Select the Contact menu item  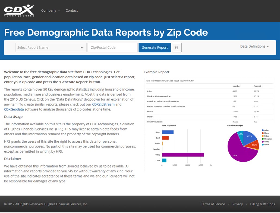71,10
